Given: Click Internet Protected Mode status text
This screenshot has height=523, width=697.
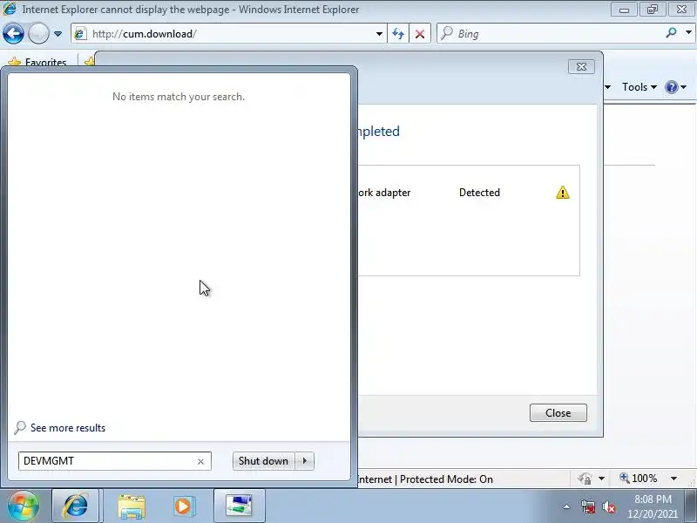Looking at the screenshot, I should (425, 479).
